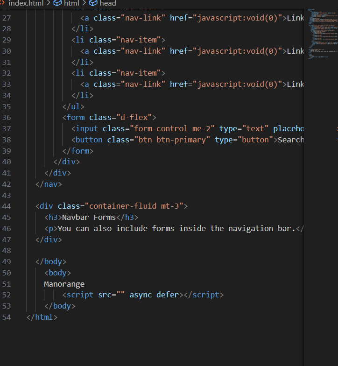Click the nav-link anchor on line 27
Image resolution: width=338 pixels, height=366 pixels.
[x=192, y=18]
